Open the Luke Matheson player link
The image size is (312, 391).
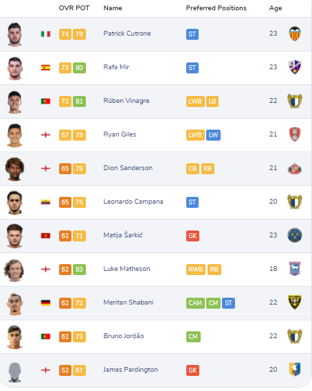coord(126,269)
